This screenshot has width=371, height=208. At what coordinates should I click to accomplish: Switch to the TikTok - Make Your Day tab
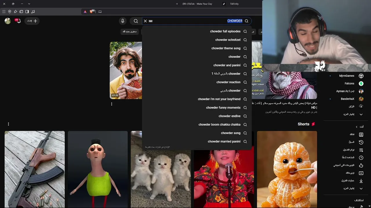click(x=197, y=4)
